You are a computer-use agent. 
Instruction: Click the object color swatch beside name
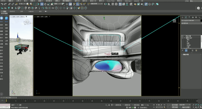tap(201, 20)
